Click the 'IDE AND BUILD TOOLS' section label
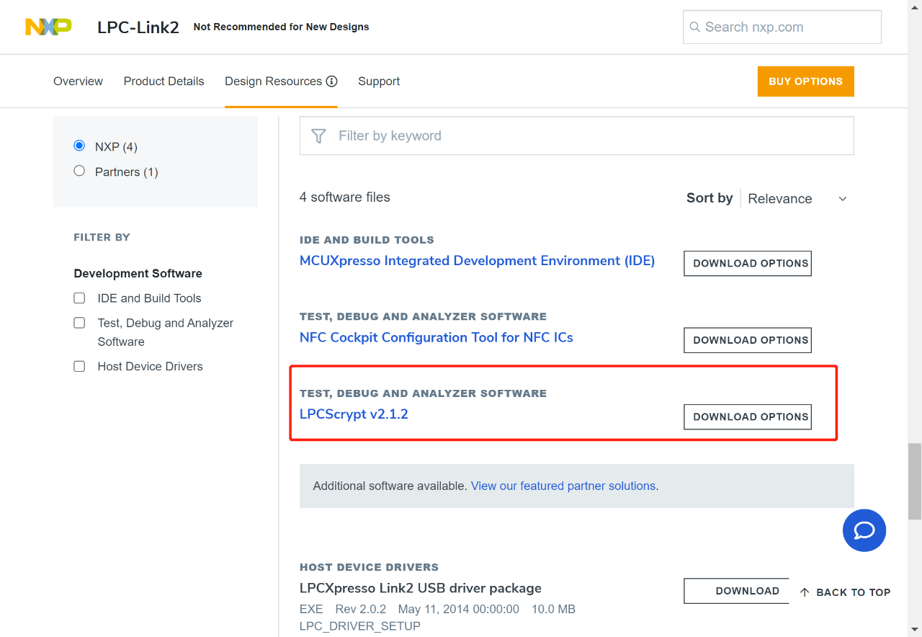 (x=367, y=240)
